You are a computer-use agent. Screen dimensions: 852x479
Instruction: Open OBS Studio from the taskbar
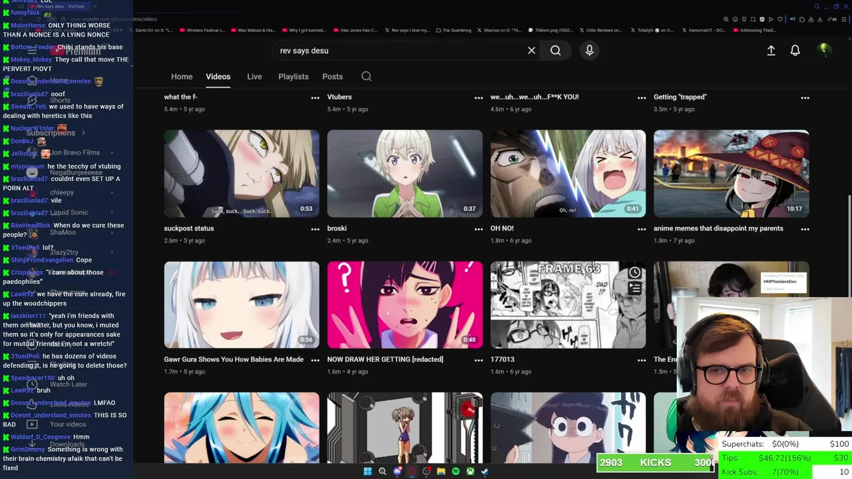pyautogui.click(x=426, y=472)
